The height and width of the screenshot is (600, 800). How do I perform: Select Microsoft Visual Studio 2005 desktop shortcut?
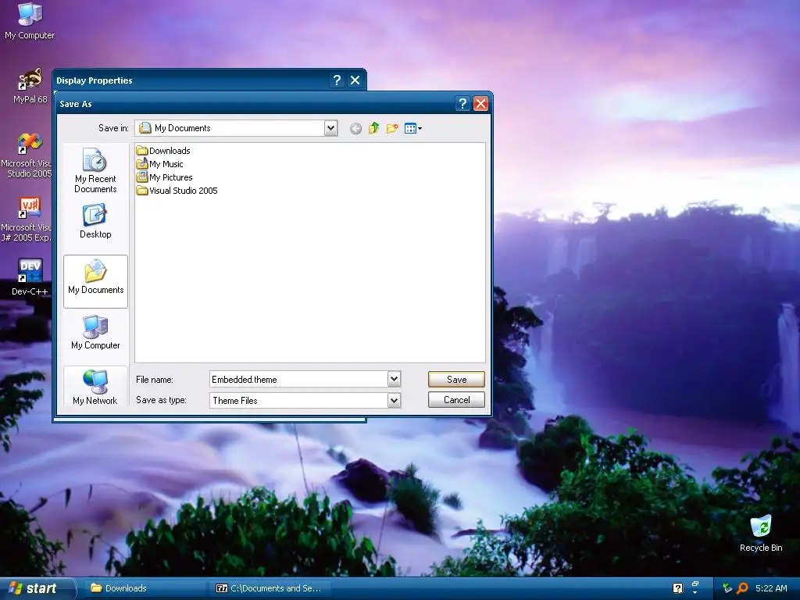[27, 155]
